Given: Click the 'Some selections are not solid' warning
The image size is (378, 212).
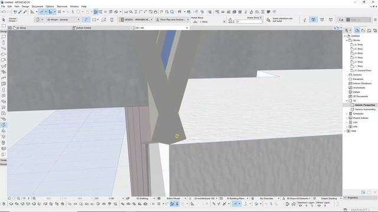Looking at the screenshot, I should tap(279, 19).
